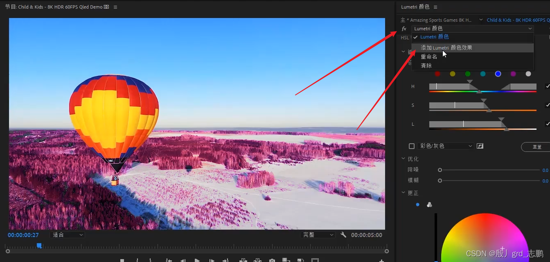This screenshot has height=262, width=550.
Task: Open the Program monitor panel menu
Action: click(x=115, y=7)
